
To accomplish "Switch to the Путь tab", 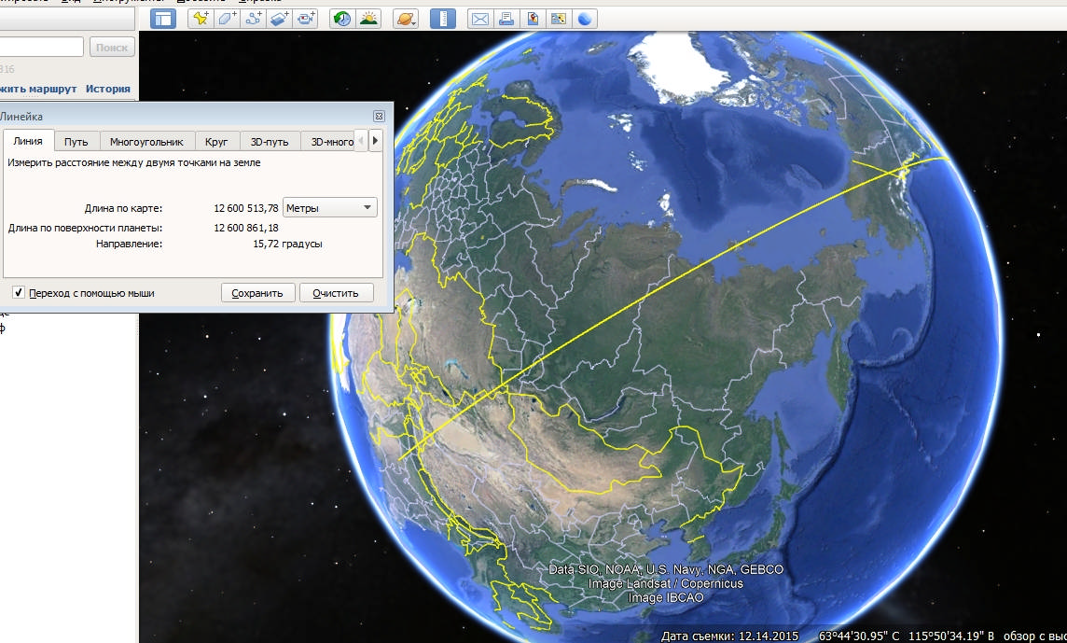I will tap(76, 142).
